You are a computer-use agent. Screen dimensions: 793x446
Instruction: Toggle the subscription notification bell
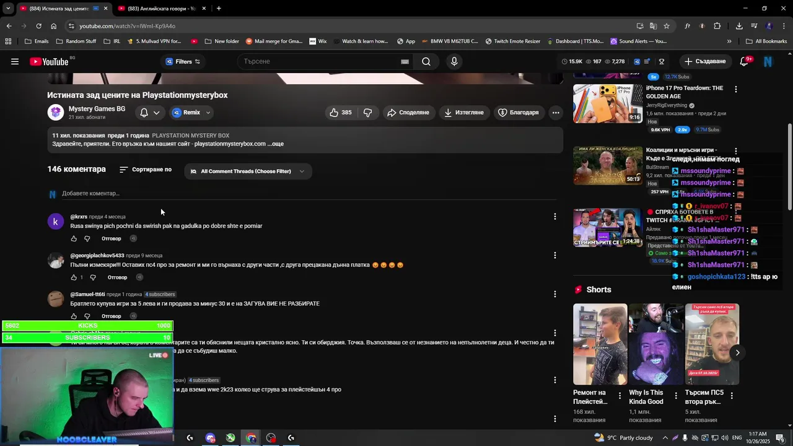[144, 113]
